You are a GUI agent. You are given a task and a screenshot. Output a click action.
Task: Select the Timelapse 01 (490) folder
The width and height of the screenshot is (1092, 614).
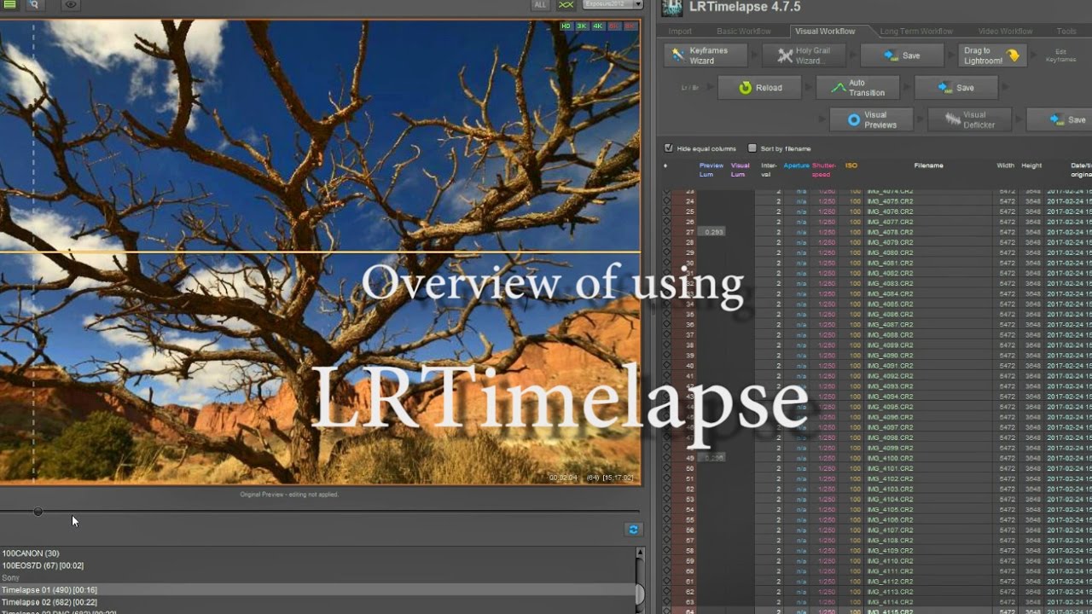pos(317,590)
